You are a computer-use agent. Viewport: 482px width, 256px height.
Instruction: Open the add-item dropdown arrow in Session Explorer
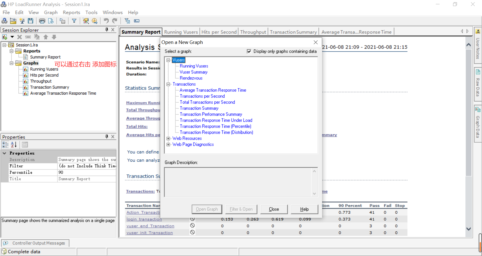[12, 37]
